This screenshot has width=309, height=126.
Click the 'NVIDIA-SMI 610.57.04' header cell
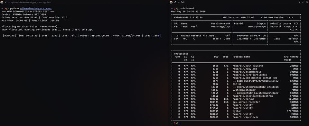188,18
